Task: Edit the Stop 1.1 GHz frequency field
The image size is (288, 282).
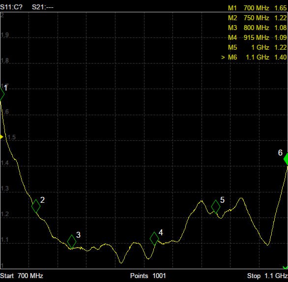Action: click(267, 276)
